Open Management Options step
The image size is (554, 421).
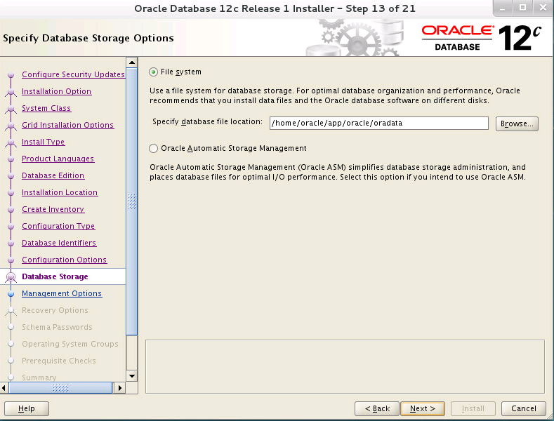(x=62, y=293)
